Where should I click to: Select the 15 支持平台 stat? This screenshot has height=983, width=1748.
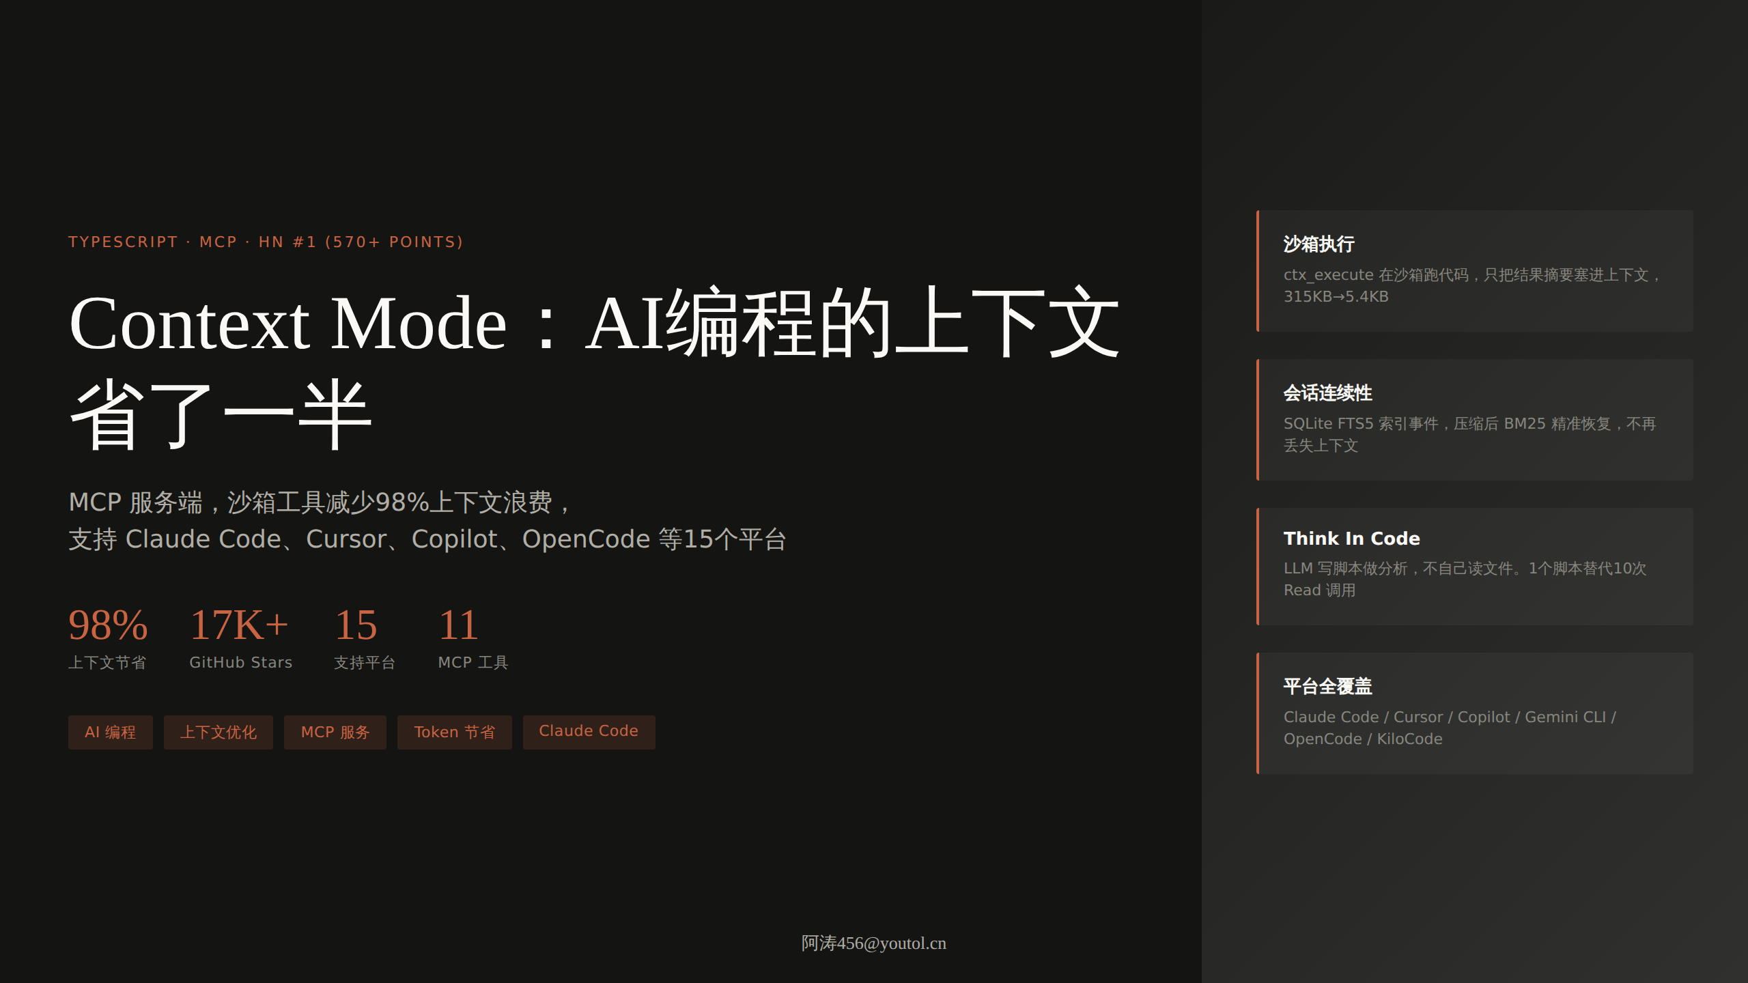(365, 638)
